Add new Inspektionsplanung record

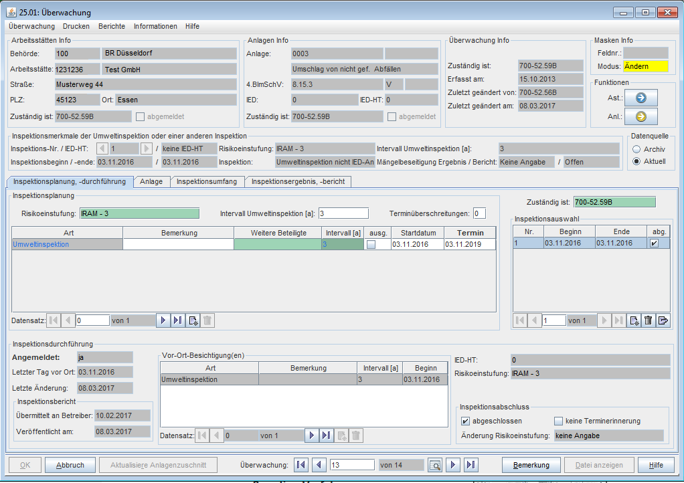(193, 320)
